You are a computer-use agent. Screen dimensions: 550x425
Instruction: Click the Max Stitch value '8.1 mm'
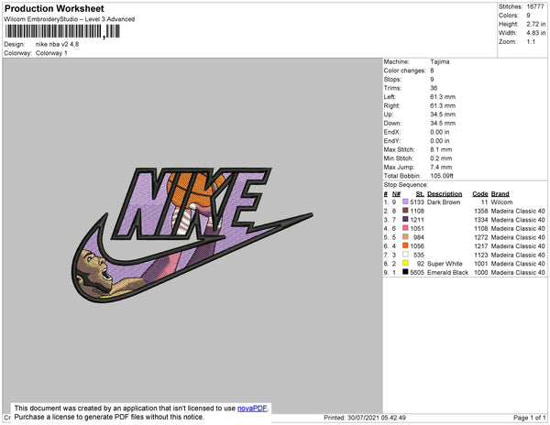(x=441, y=149)
